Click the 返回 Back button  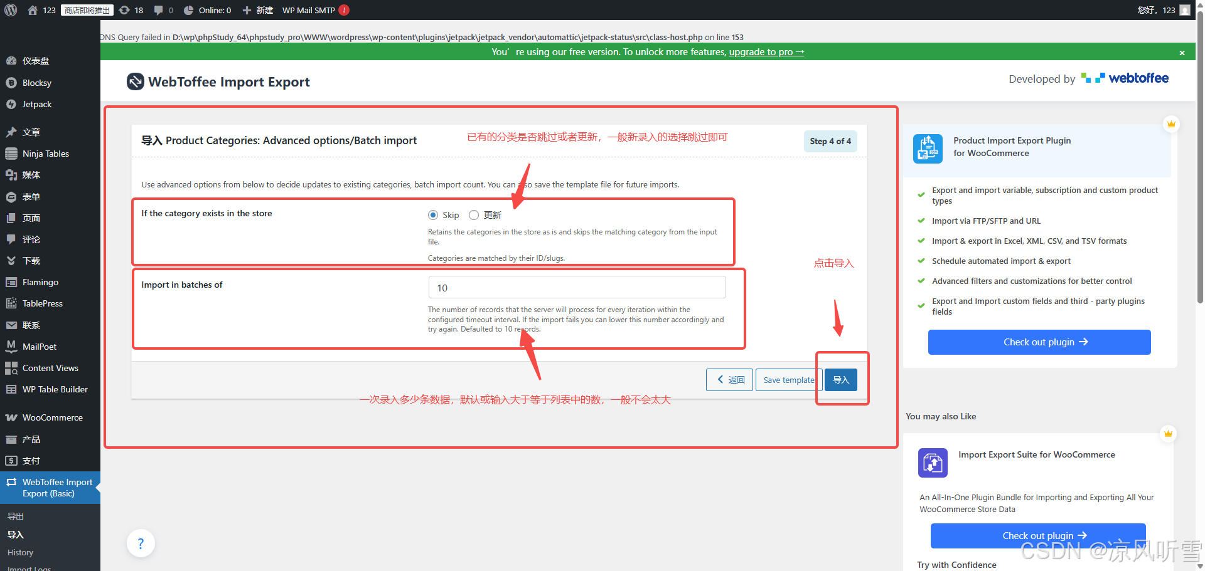729,380
